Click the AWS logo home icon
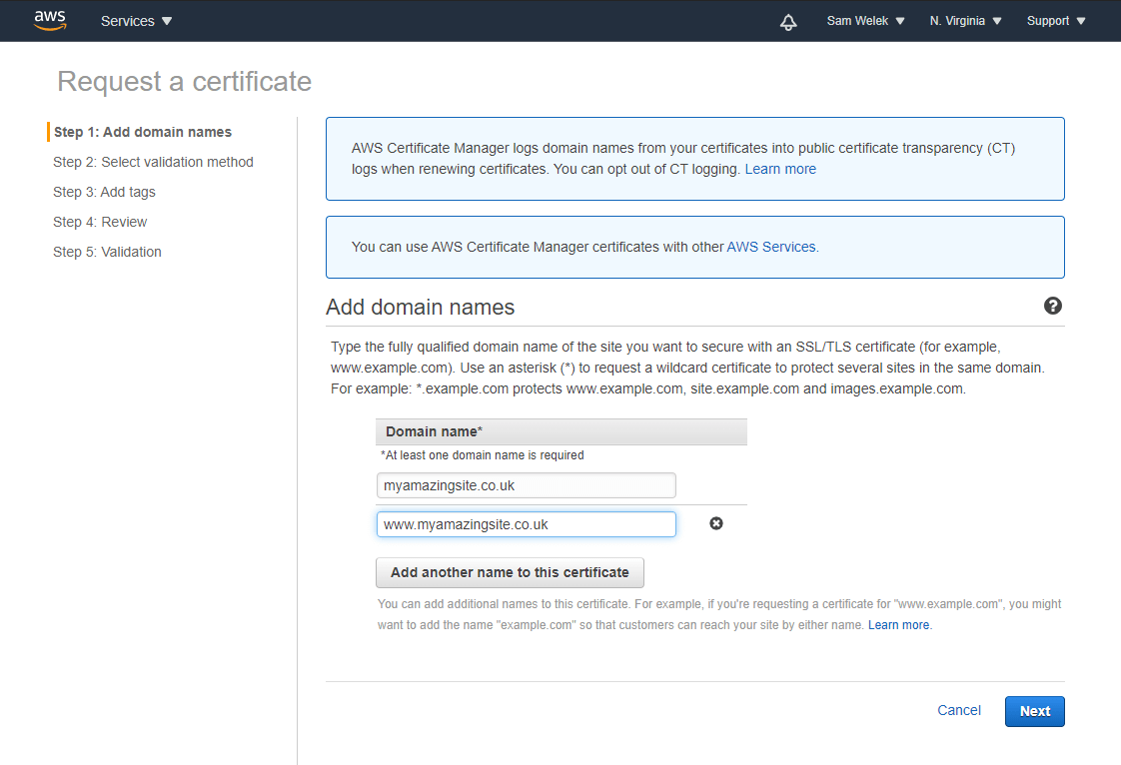 click(x=50, y=21)
